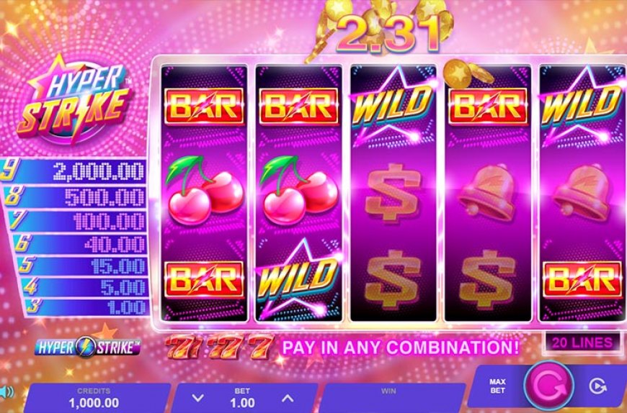Click the BET amount value 1.00
The height and width of the screenshot is (413, 627).
[x=242, y=402]
